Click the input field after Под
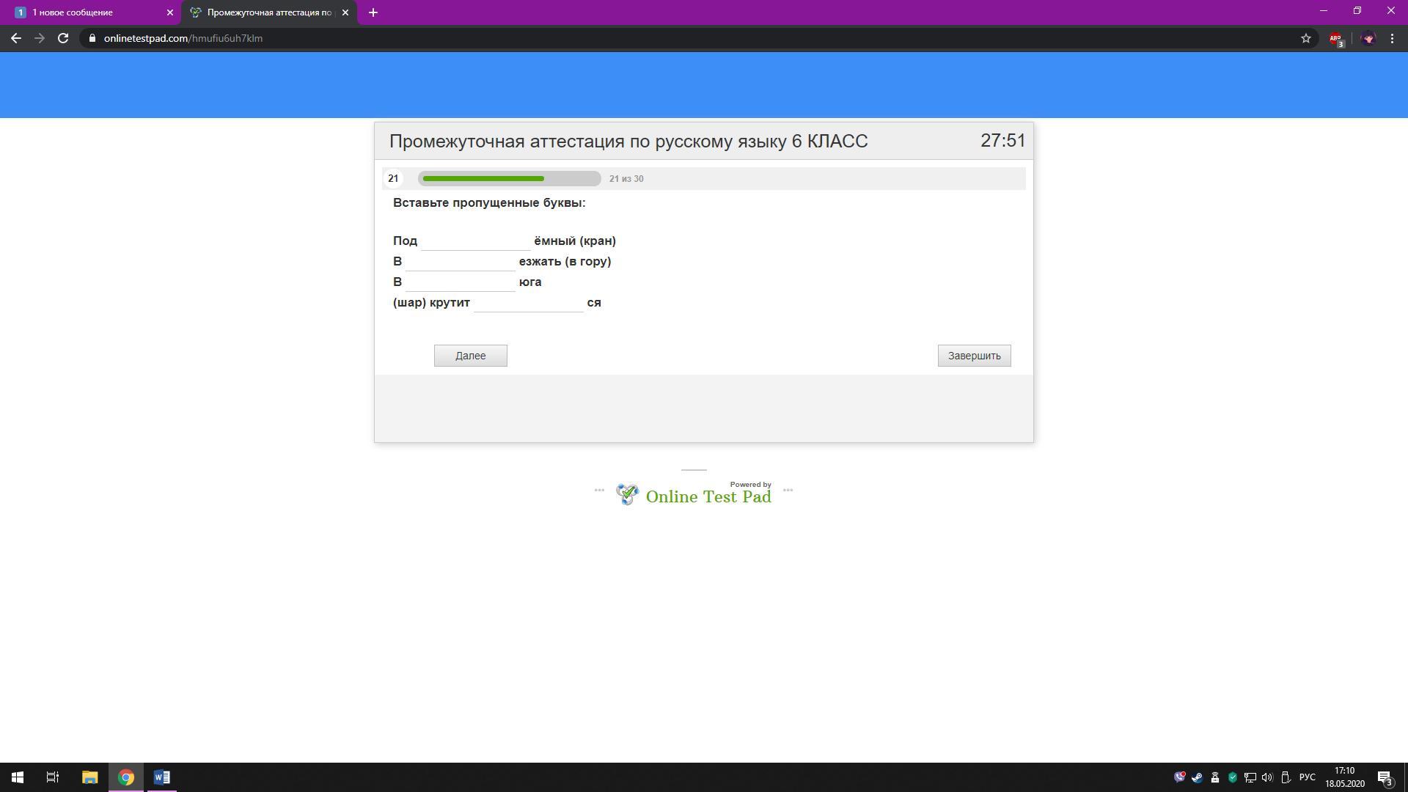The image size is (1408, 792). [475, 241]
